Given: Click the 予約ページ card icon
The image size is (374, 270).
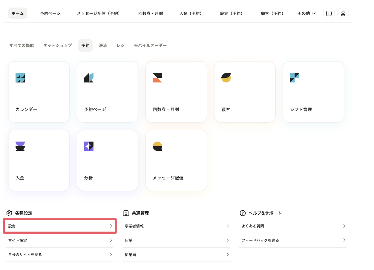Looking at the screenshot, I should pos(89,78).
